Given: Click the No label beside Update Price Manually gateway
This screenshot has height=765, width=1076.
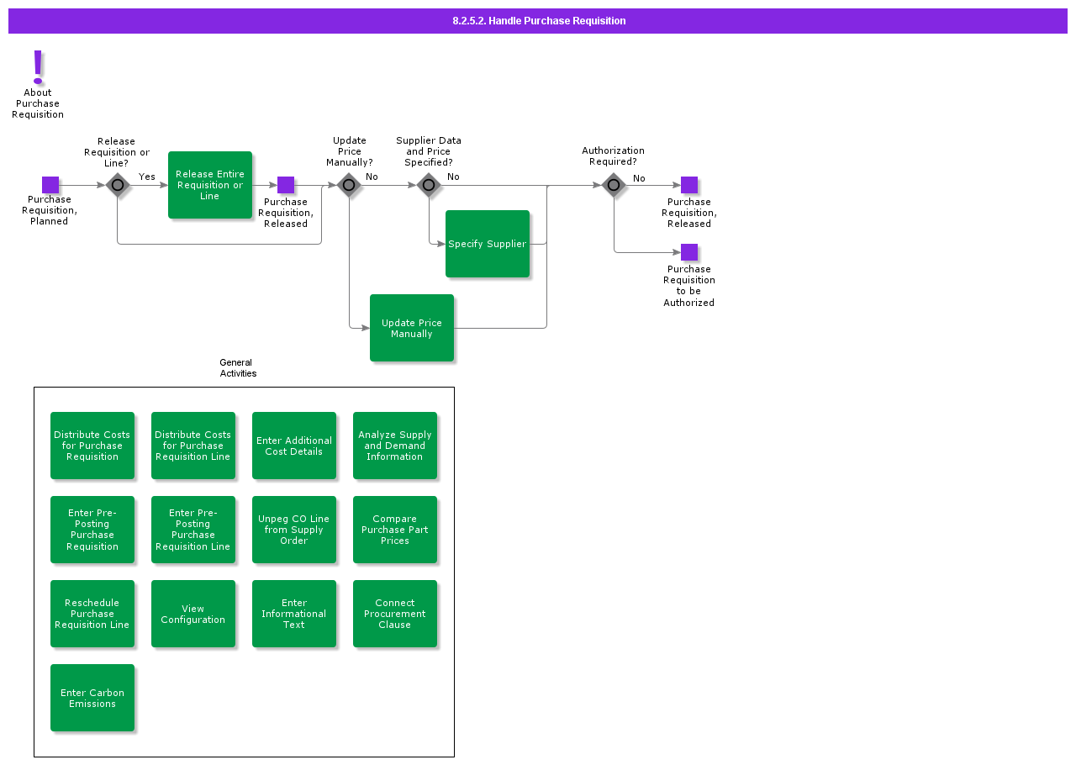Looking at the screenshot, I should [x=372, y=177].
